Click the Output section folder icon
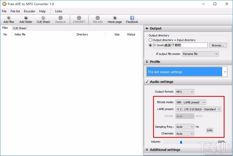 [x=147, y=28]
